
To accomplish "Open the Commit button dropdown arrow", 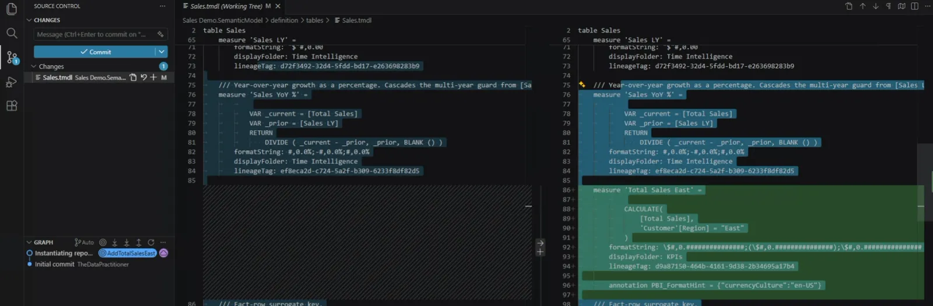I will pyautogui.click(x=162, y=52).
